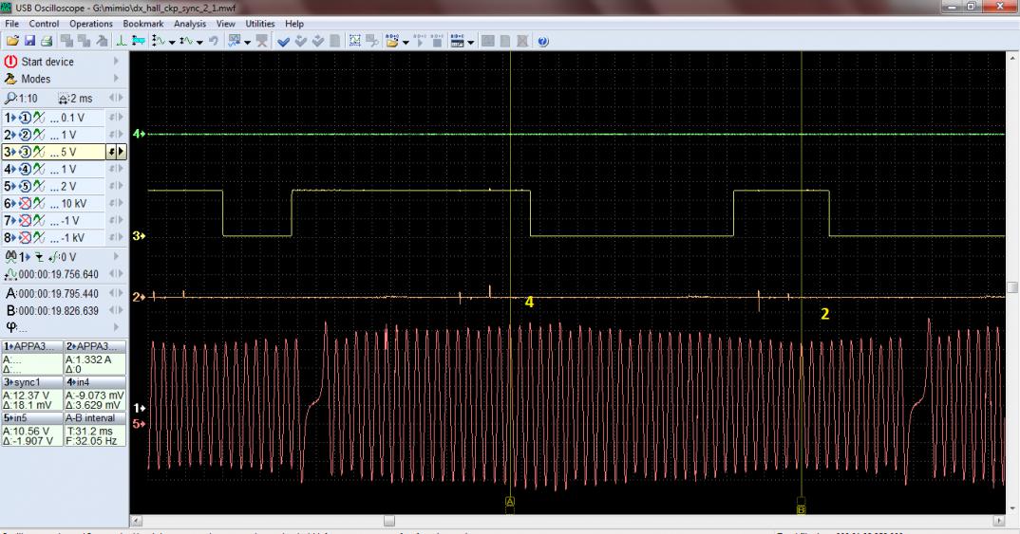Click the 3 sync1 measurement header
Viewport: 1020px width, 534px height.
31,380
